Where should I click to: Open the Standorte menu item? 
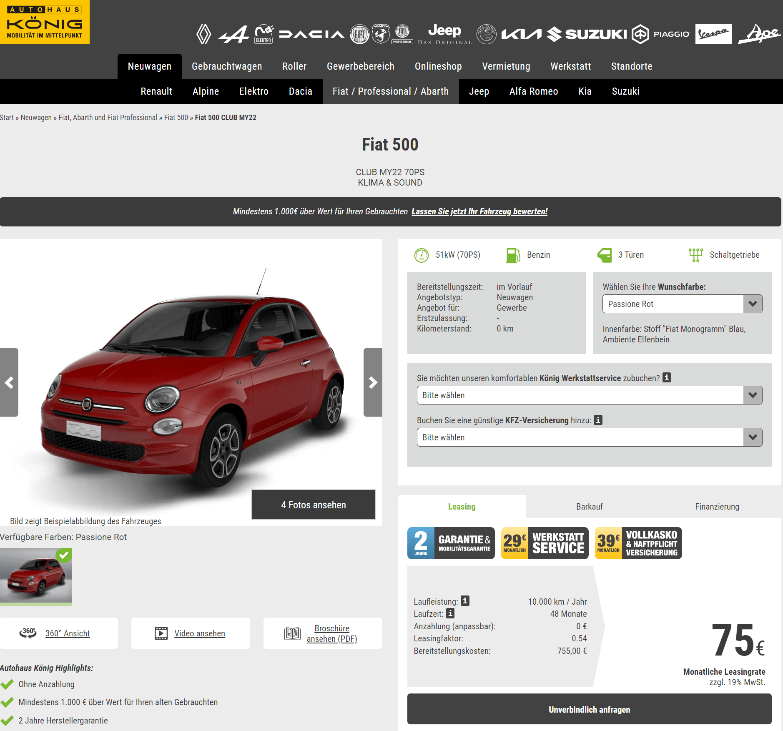pyautogui.click(x=632, y=66)
